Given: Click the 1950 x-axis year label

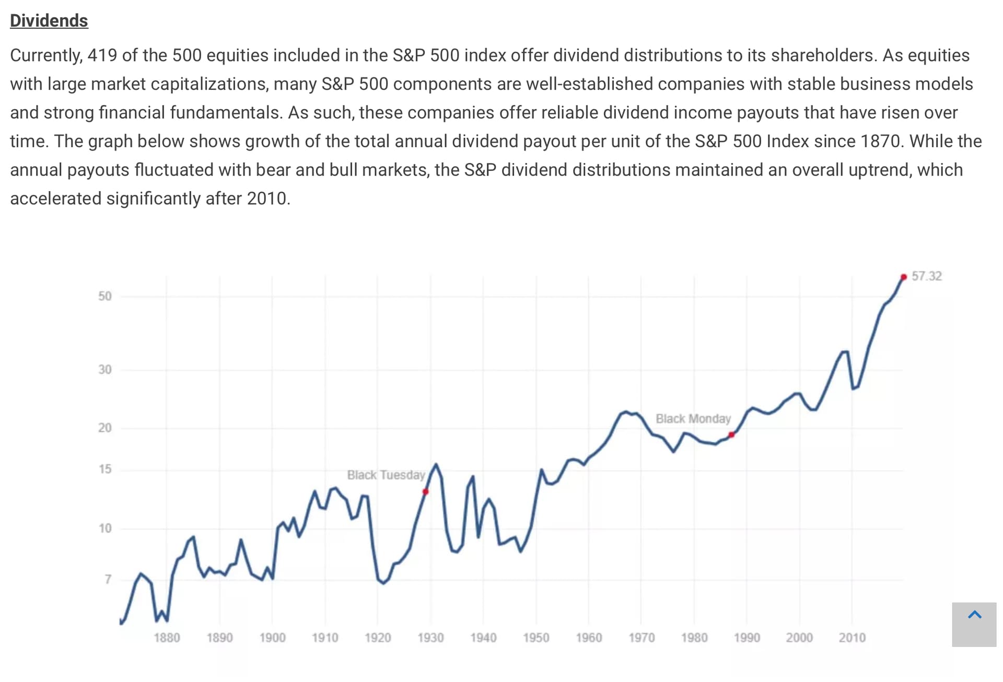Looking at the screenshot, I should [536, 638].
